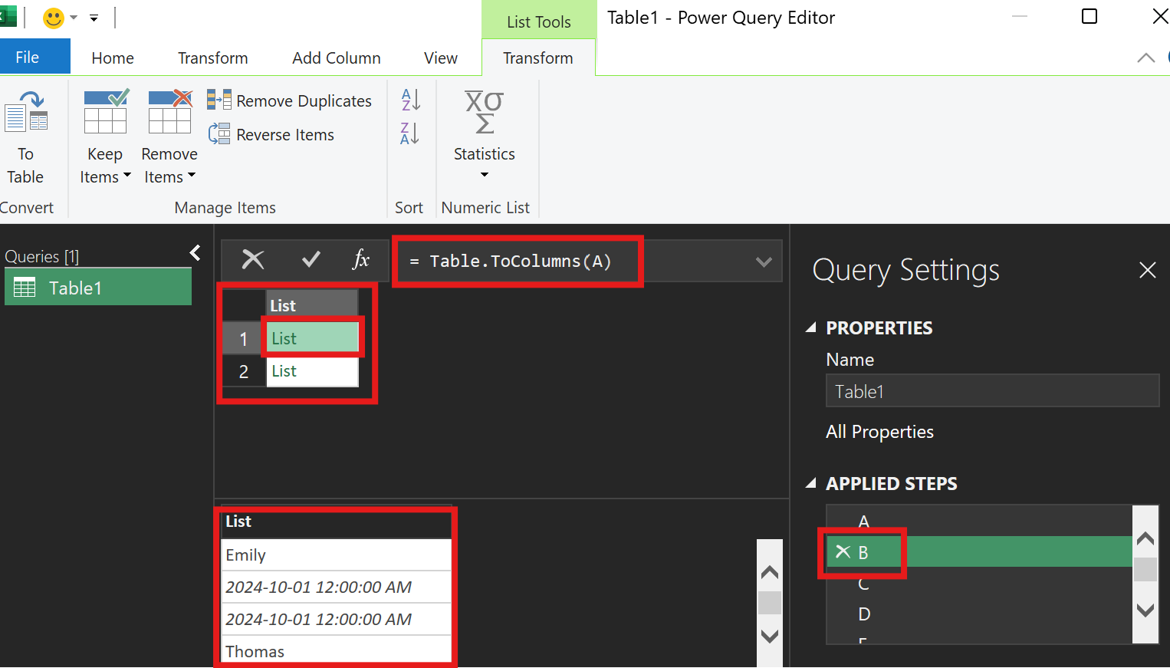Click the To Table convert icon
The image size is (1170, 668).
tap(26, 111)
